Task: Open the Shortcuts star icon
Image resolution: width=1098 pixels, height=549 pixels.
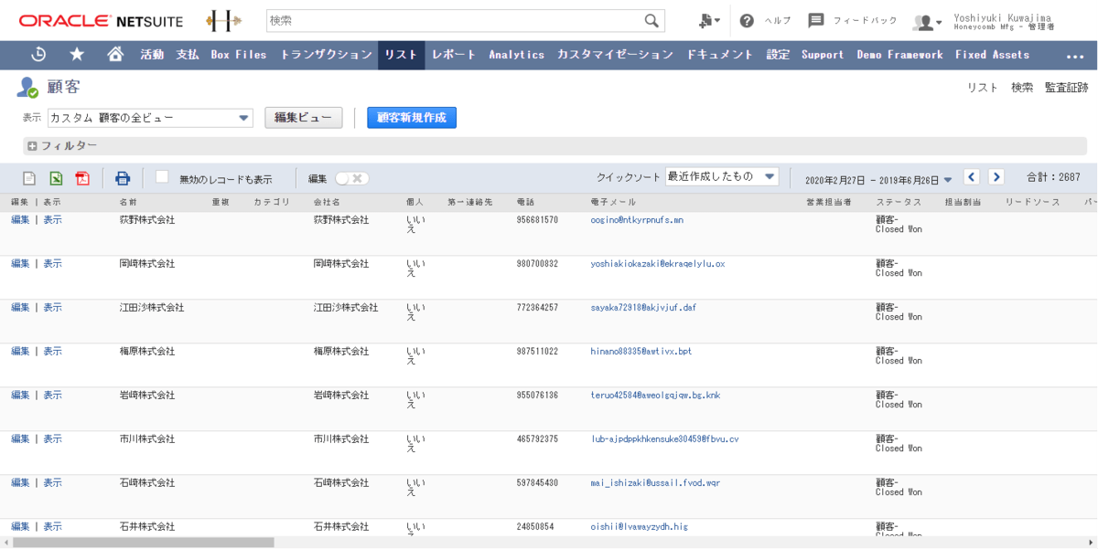Action: click(77, 54)
